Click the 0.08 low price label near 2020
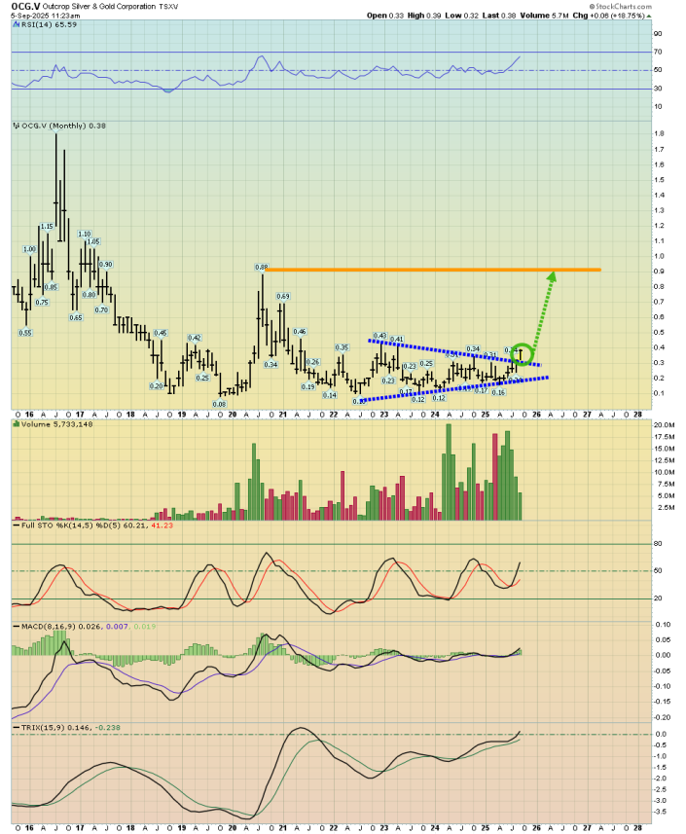686x834 pixels. point(219,404)
